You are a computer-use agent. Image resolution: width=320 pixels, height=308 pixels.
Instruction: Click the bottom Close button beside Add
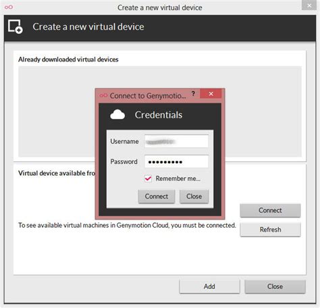(x=275, y=286)
